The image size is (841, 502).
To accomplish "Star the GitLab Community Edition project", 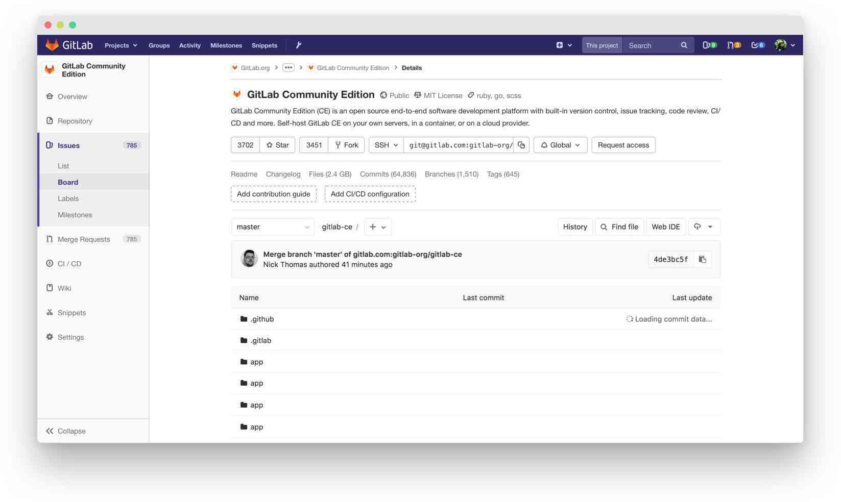I will click(277, 145).
